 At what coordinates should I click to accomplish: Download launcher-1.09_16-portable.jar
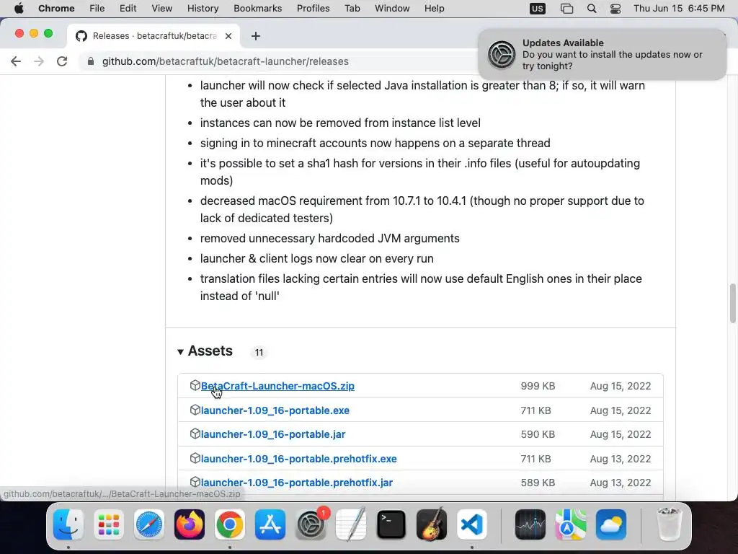[273, 434]
